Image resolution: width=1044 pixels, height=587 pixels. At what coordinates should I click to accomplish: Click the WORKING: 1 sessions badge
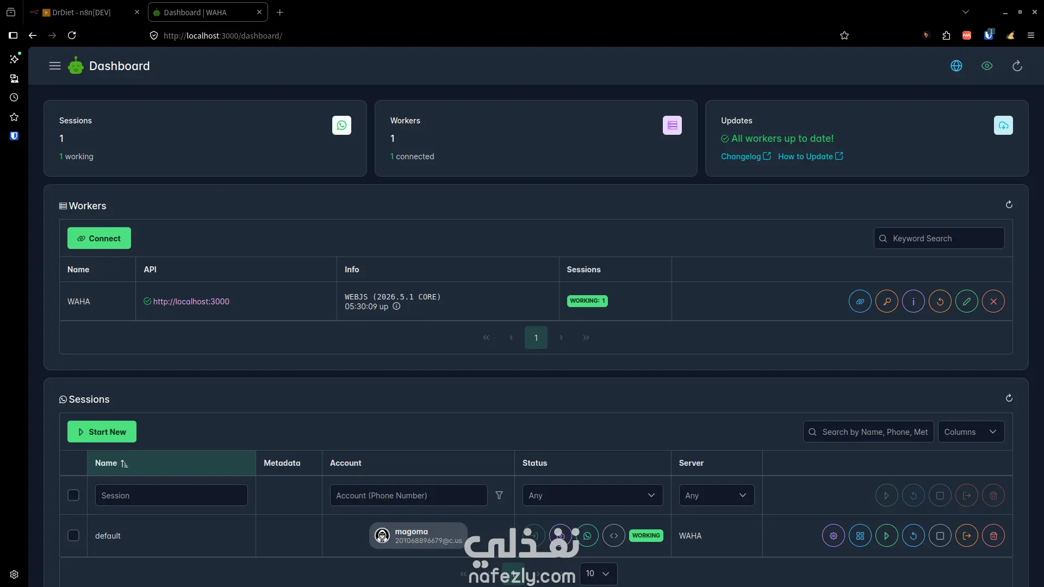[587, 301]
